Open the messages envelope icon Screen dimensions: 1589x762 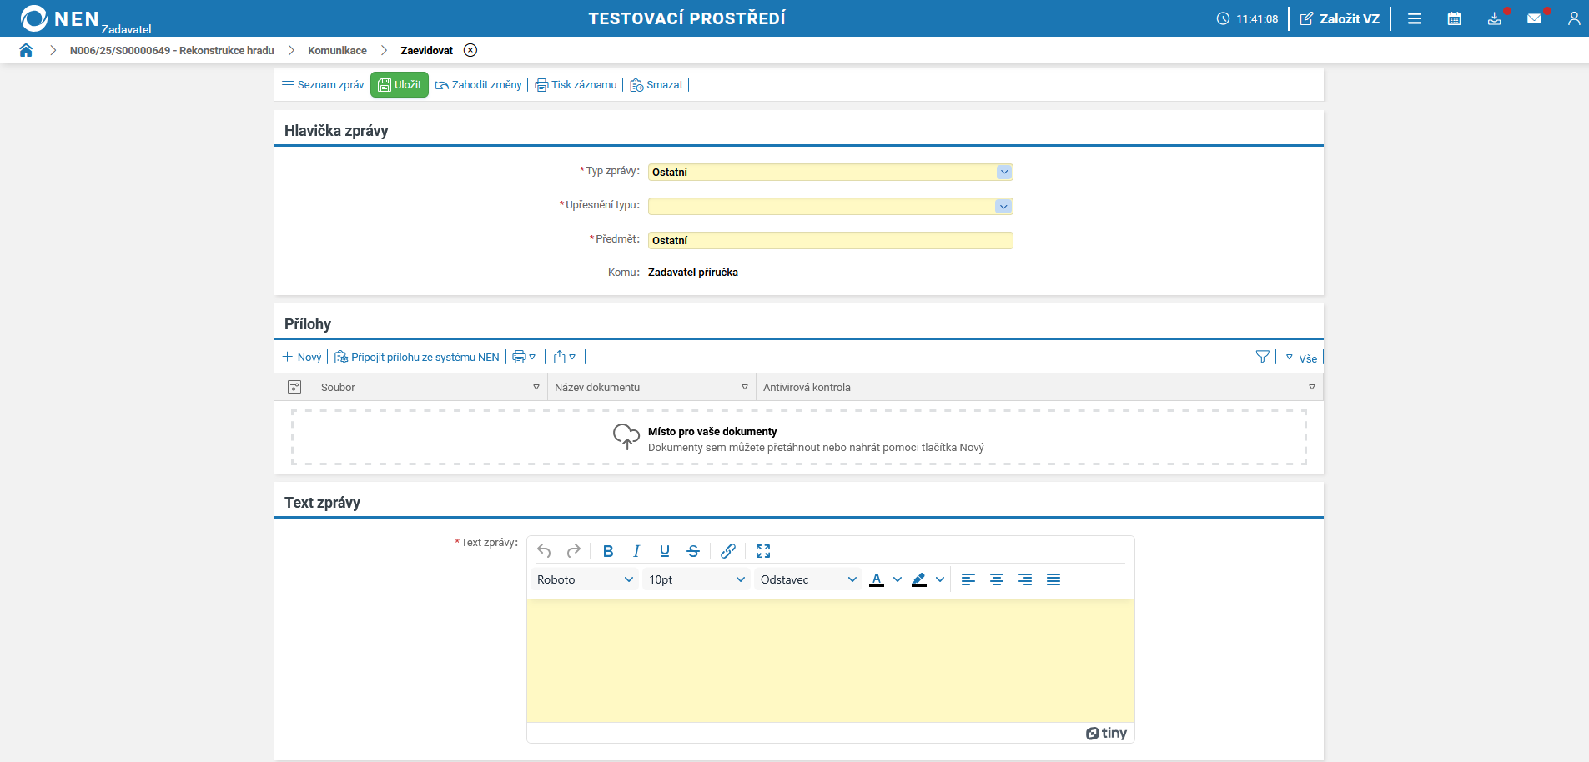[x=1534, y=18]
